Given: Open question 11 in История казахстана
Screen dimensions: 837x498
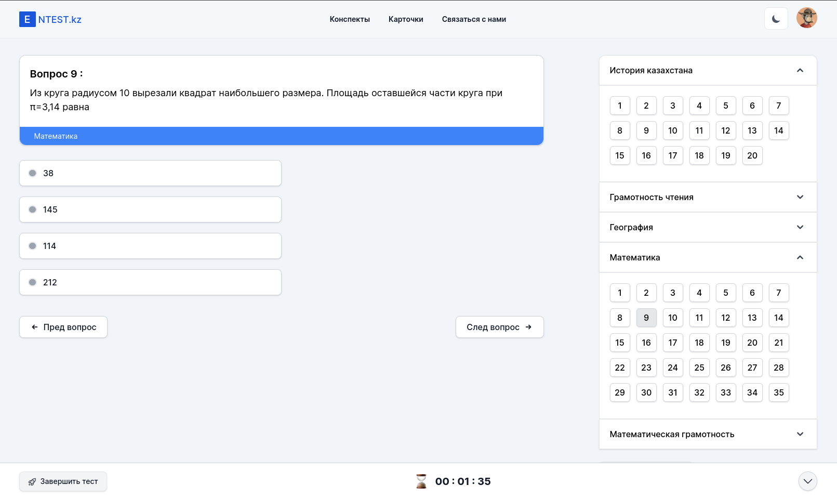Looking at the screenshot, I should coord(699,130).
